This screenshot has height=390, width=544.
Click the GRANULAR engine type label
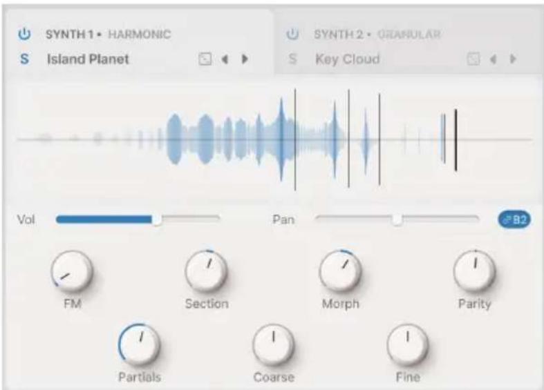pyautogui.click(x=409, y=35)
